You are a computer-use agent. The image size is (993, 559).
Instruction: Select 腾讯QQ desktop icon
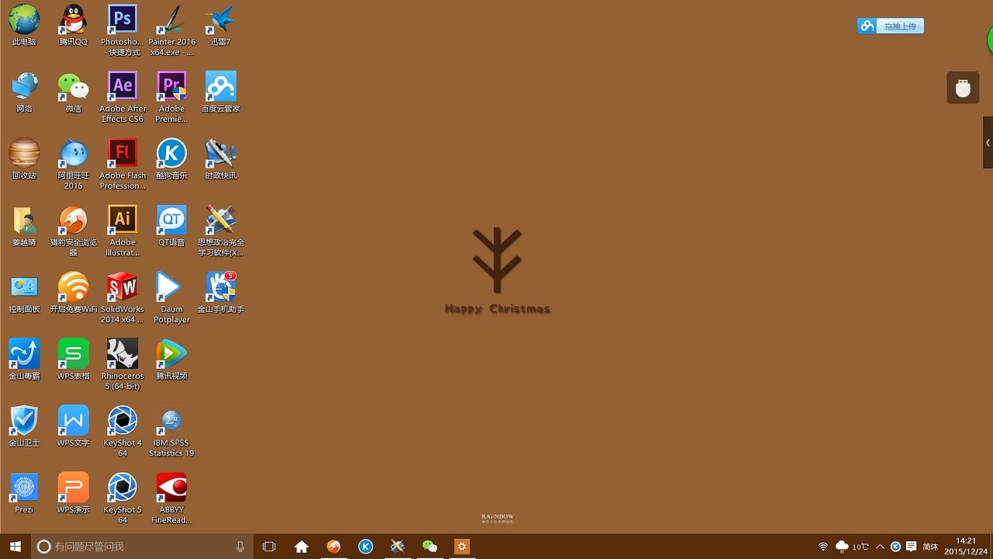[73, 25]
